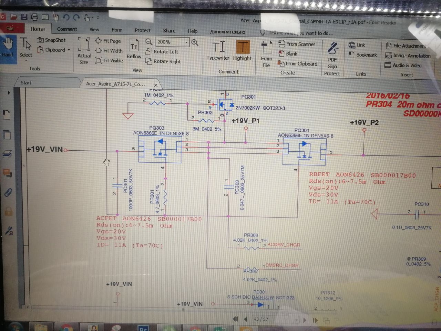
Task: Insert a File Attachment
Action: (x=406, y=46)
